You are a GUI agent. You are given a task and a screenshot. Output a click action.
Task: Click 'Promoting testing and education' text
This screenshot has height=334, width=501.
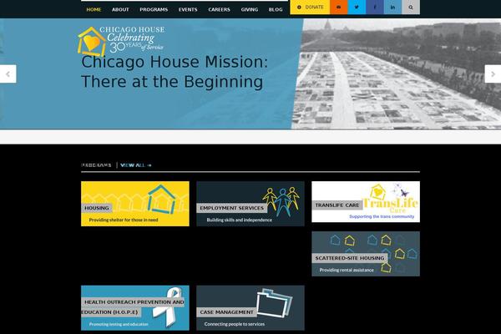119,324
